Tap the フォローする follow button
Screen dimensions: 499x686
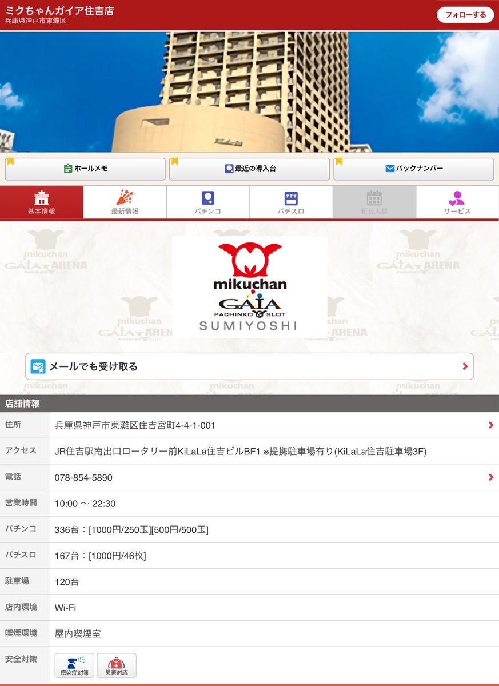[x=465, y=15]
